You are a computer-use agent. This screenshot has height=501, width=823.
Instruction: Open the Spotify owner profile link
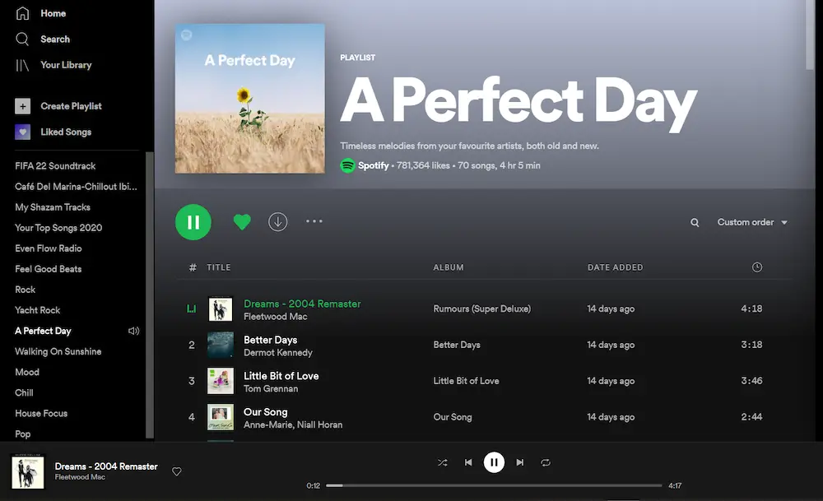[373, 166]
